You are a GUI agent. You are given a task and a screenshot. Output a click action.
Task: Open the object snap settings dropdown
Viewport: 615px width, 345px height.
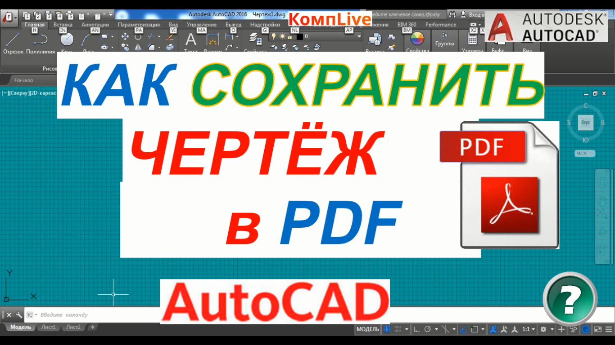[x=482, y=329]
